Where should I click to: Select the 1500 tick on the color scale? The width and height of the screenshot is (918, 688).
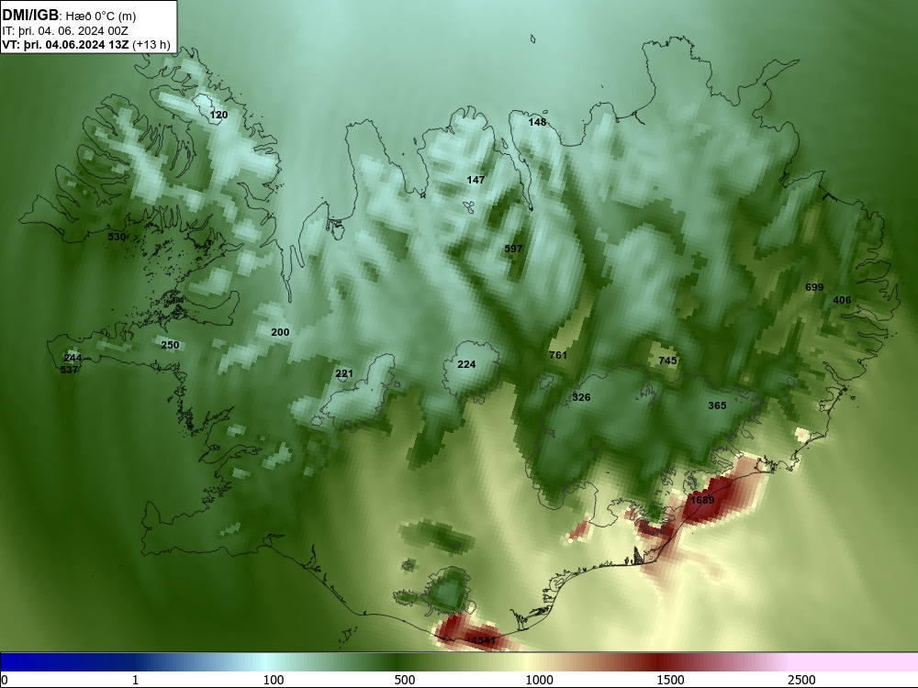click(x=670, y=680)
